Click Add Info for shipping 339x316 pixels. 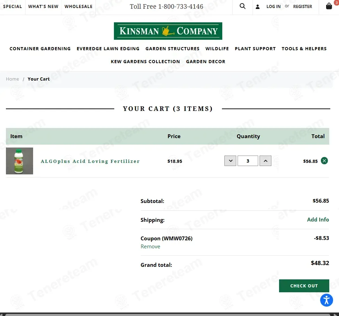point(318,219)
